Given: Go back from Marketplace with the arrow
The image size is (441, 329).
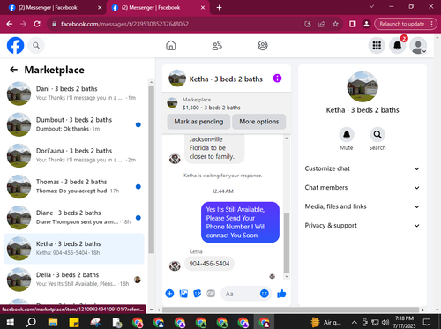Looking at the screenshot, I should pos(13,70).
